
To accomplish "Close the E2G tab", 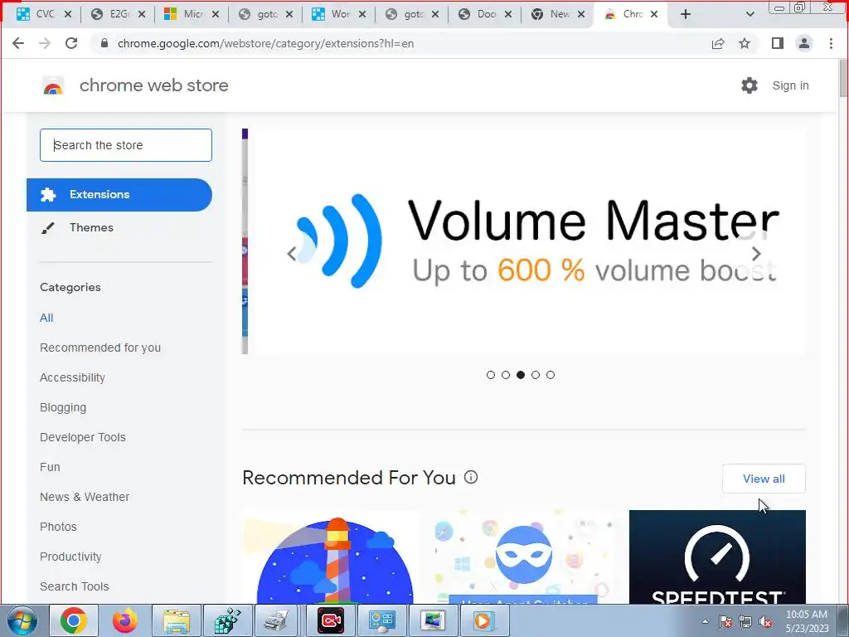I will pos(141,14).
